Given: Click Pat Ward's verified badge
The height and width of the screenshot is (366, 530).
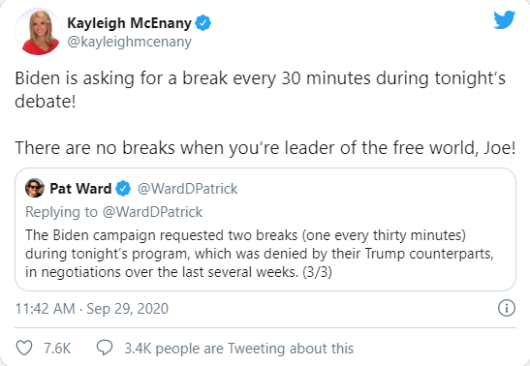Looking at the screenshot, I should pos(123,189).
